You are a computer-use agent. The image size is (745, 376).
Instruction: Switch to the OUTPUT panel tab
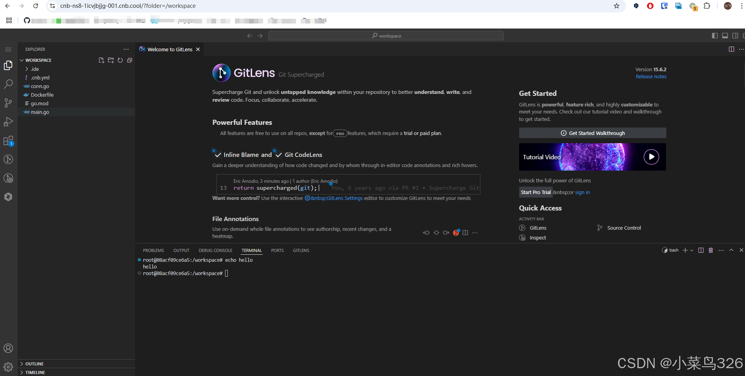pos(181,250)
